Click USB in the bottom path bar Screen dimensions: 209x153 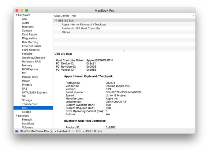[77, 131]
